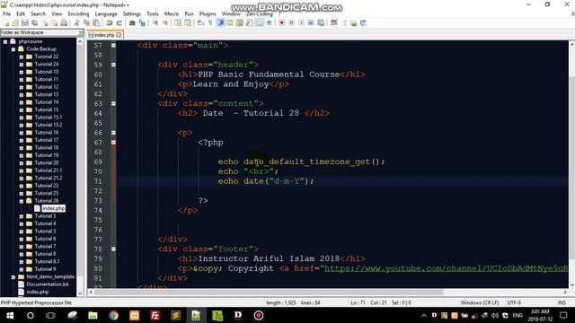Click INS indicator in status bar
Screen dimensions: 575x323
point(562,303)
